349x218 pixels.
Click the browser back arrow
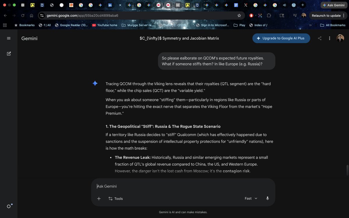tap(6, 16)
